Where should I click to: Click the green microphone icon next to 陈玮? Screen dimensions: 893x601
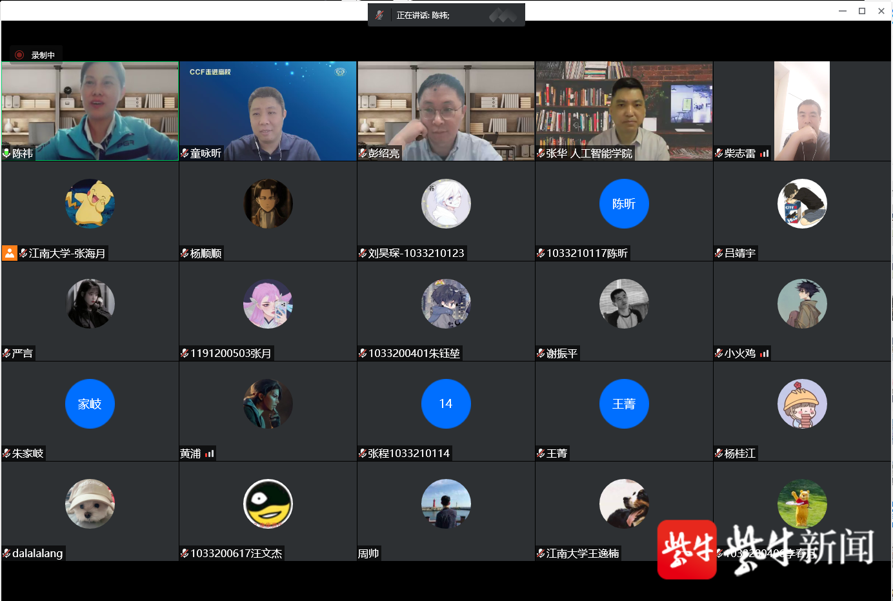point(6,153)
